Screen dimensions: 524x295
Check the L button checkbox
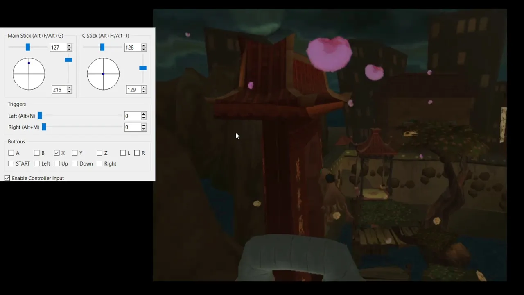pos(123,153)
